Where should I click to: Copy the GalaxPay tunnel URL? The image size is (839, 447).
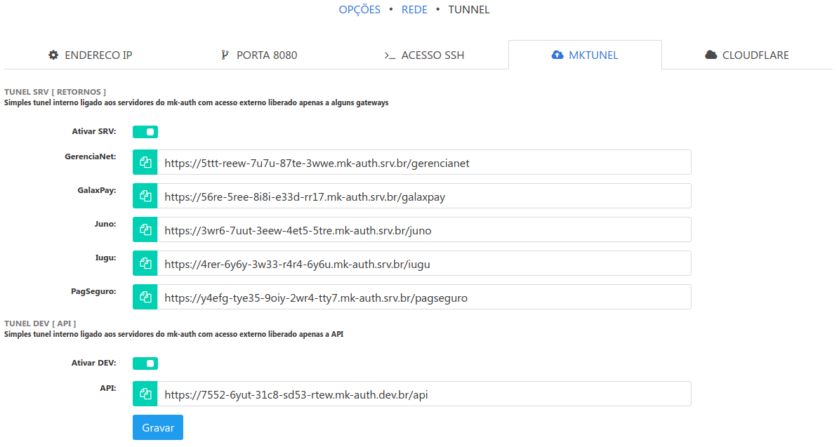[145, 196]
